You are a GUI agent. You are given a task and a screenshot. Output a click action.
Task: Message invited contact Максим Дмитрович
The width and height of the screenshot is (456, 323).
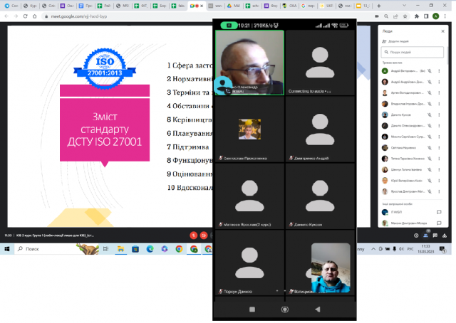pyautogui.click(x=439, y=223)
